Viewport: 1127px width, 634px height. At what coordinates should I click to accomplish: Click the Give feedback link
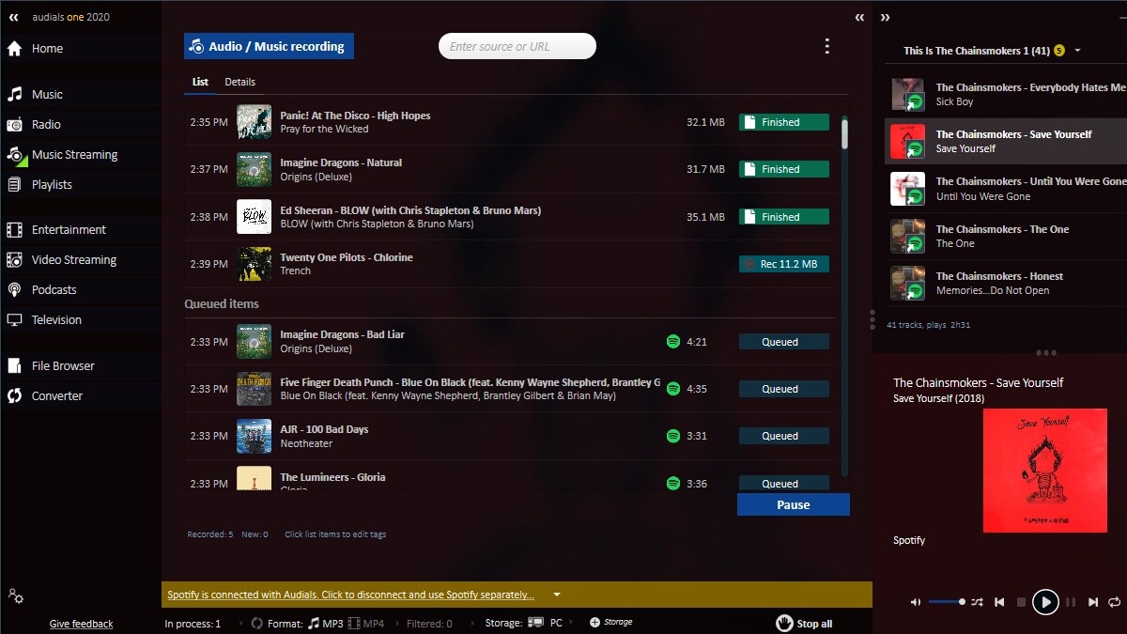(x=81, y=624)
